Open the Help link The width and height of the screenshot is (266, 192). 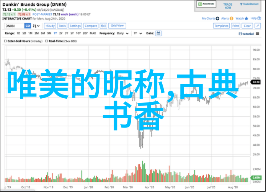(x=253, y=18)
